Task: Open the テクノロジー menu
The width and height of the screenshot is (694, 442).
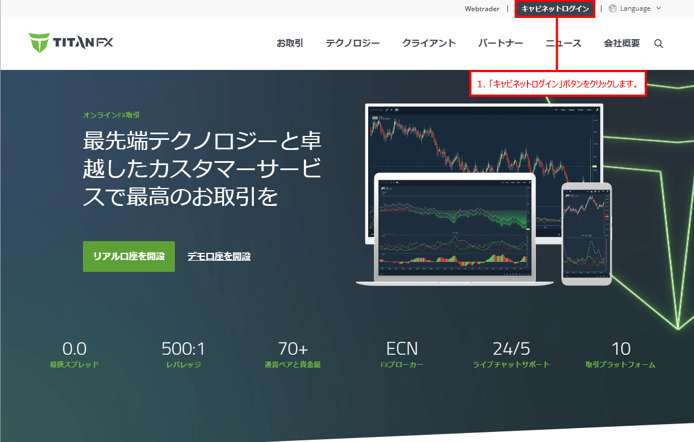Action: click(352, 43)
